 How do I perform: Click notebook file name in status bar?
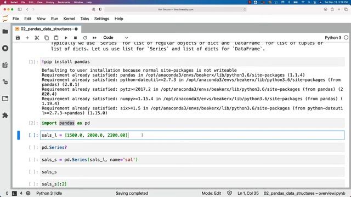click(x=304, y=193)
